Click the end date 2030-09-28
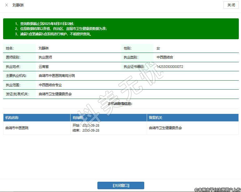 coord(91,130)
